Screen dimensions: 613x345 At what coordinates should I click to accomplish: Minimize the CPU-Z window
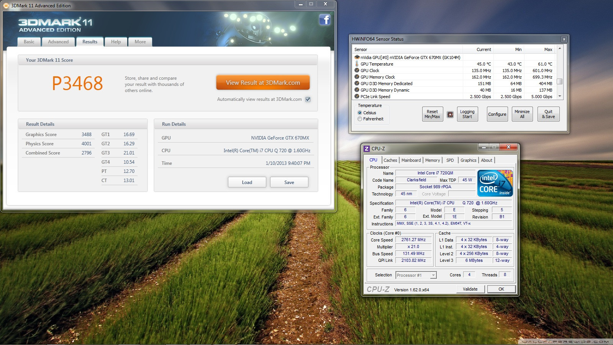484,147
